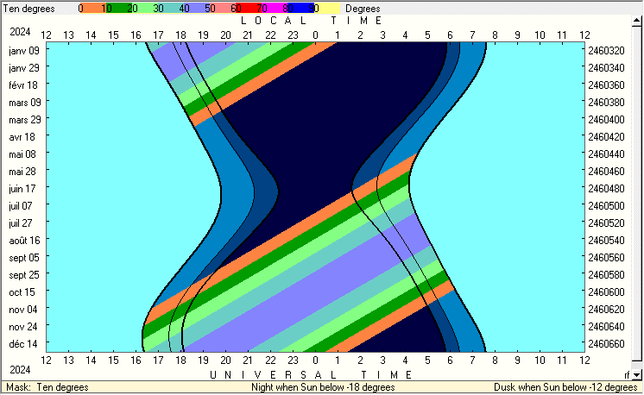Click the 'janv 09' date label
Image resolution: width=644 pixels, height=395 pixels.
coord(24,50)
